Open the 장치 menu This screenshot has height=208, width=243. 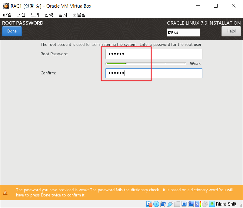[x=63, y=15]
